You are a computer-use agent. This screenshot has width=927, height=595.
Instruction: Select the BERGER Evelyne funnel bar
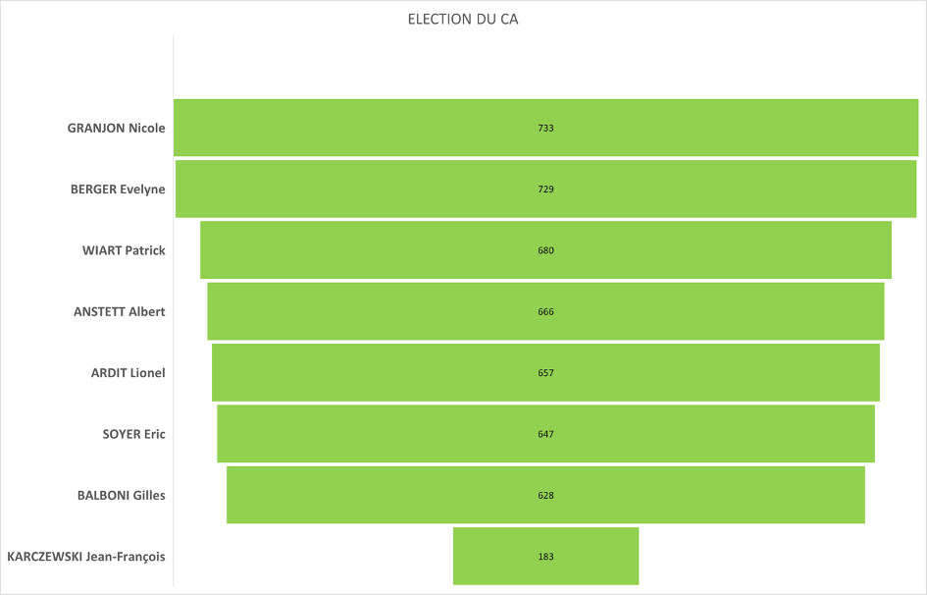tap(392, 189)
